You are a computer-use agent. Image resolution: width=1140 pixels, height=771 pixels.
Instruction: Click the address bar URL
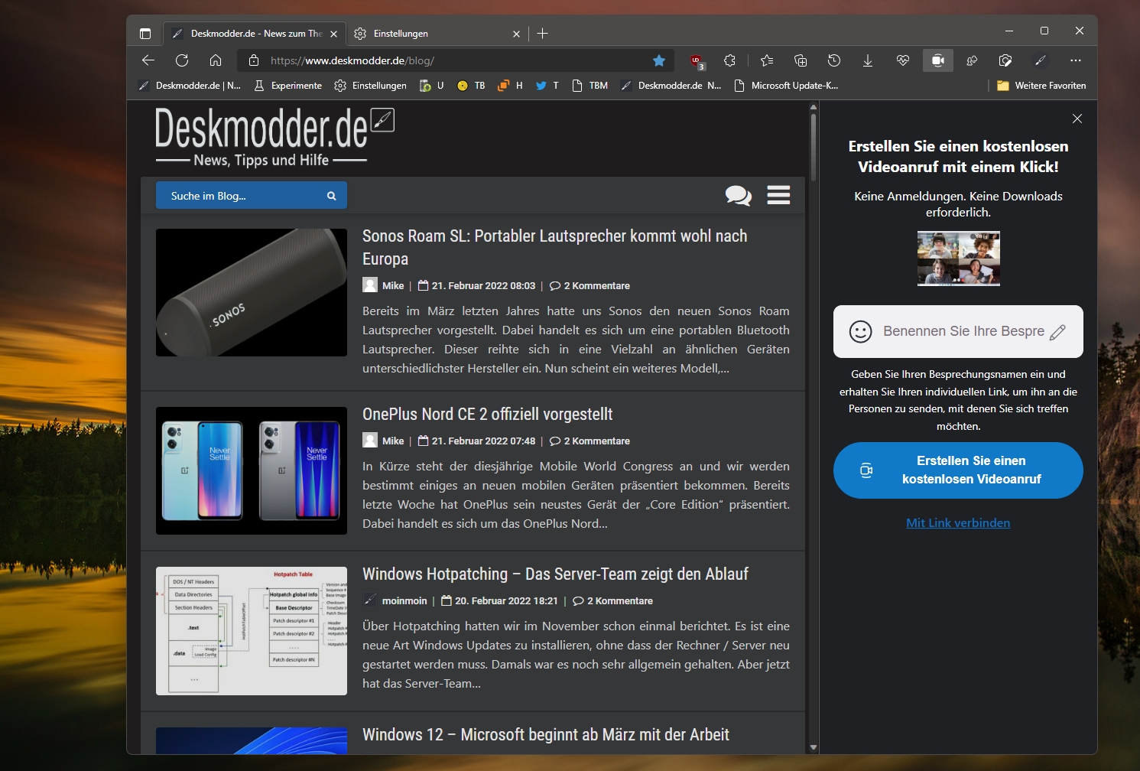click(x=352, y=60)
